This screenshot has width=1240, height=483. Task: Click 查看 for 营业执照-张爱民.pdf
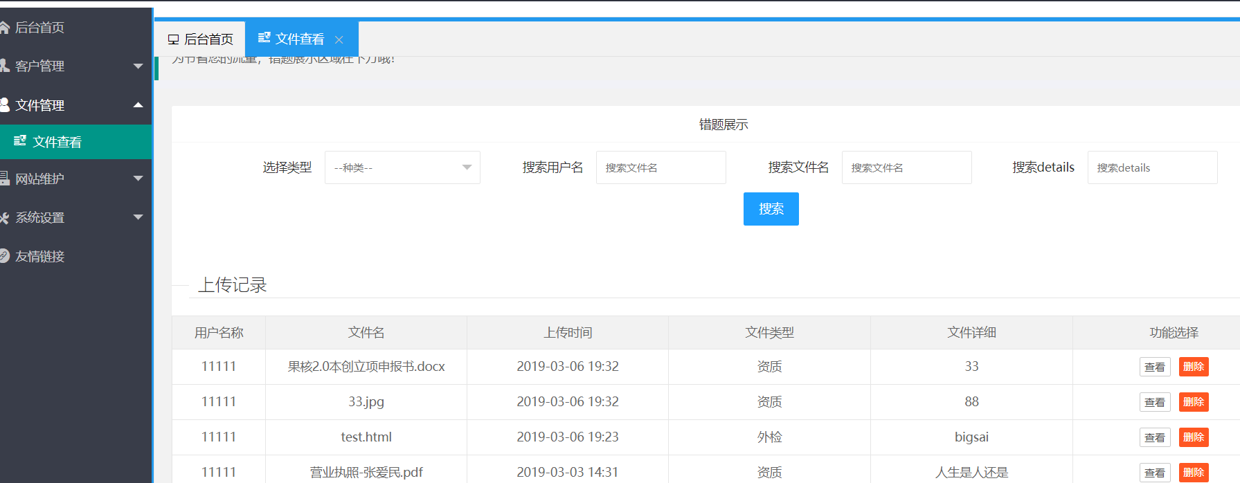pos(1154,473)
